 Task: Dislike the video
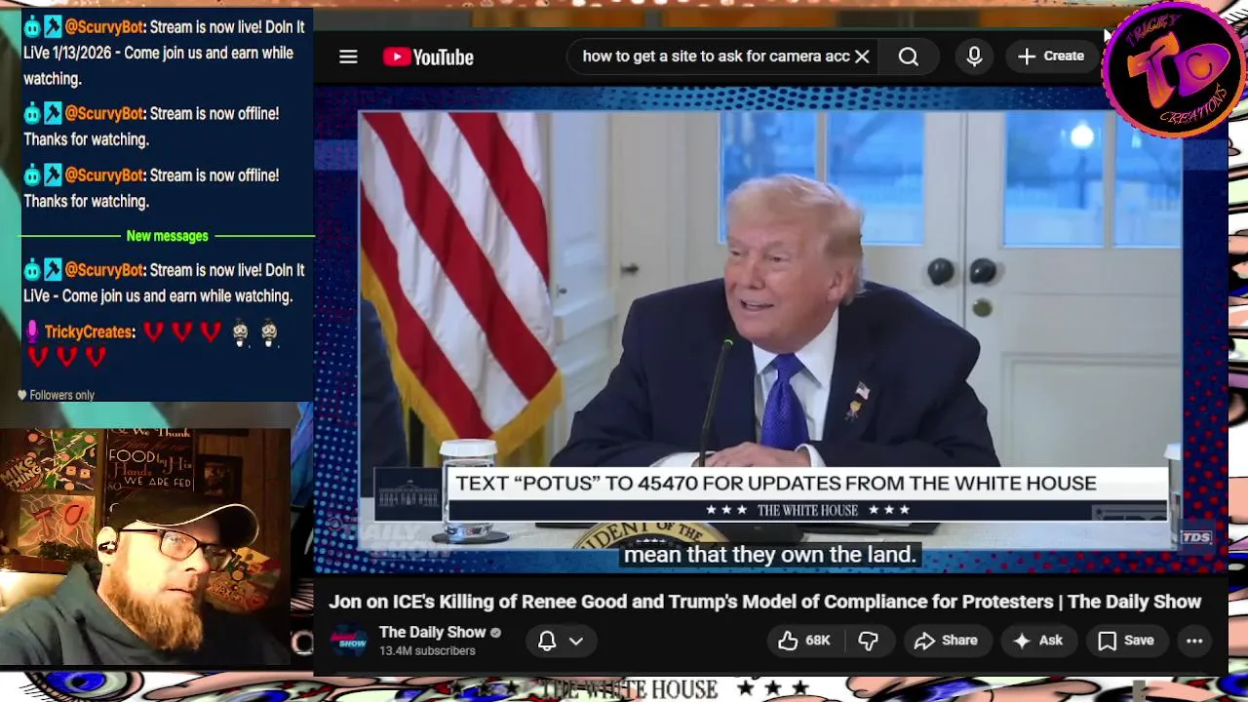click(x=868, y=641)
